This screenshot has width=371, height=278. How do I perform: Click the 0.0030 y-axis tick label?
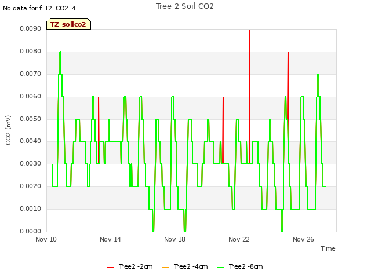tap(30, 163)
